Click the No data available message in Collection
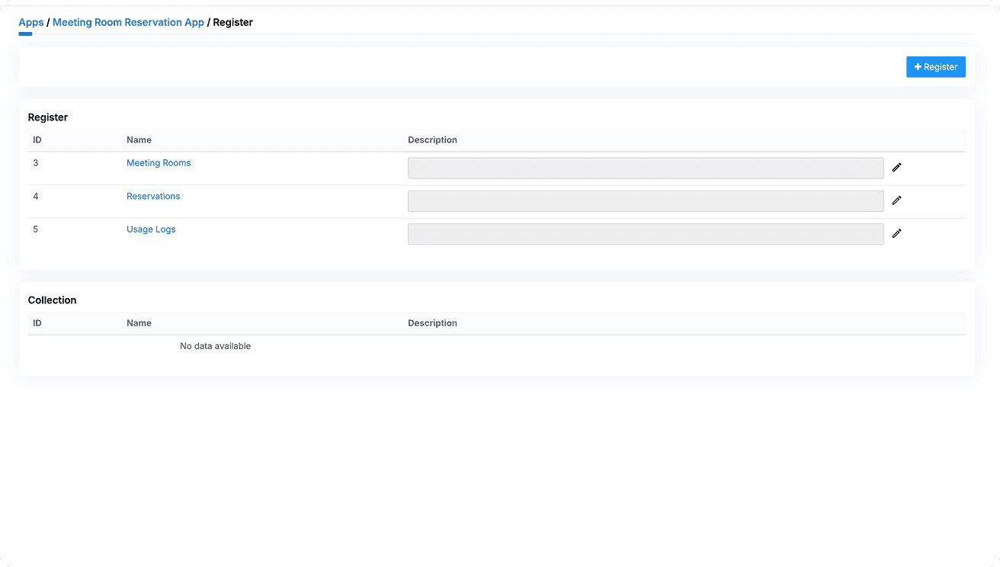Viewport: 1000px width, 567px height. point(215,345)
